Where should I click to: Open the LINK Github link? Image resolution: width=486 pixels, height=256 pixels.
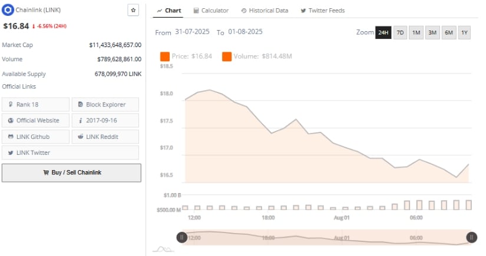(36, 137)
